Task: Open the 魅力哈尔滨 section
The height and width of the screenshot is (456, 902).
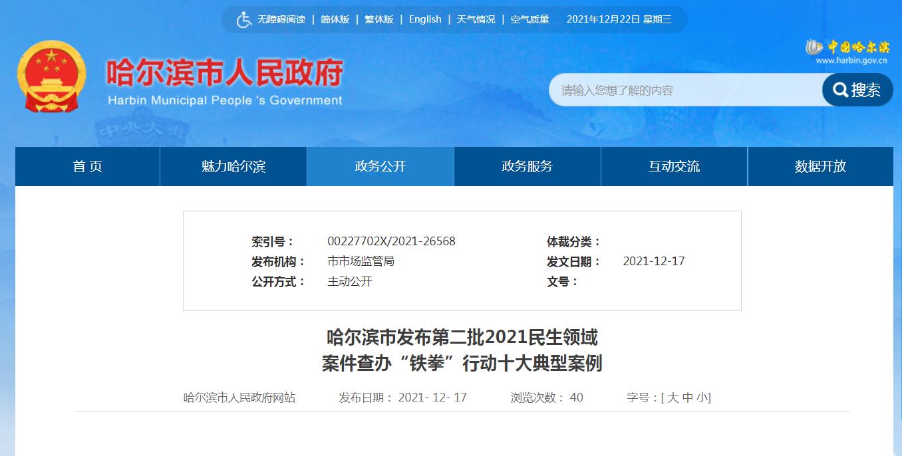Action: [233, 167]
